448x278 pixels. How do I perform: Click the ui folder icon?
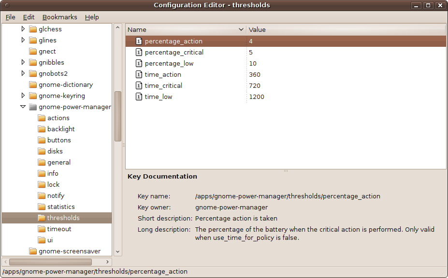coord(42,240)
